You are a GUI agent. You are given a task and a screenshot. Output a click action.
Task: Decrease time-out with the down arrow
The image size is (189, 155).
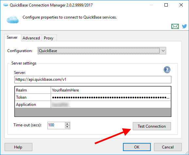67,127
